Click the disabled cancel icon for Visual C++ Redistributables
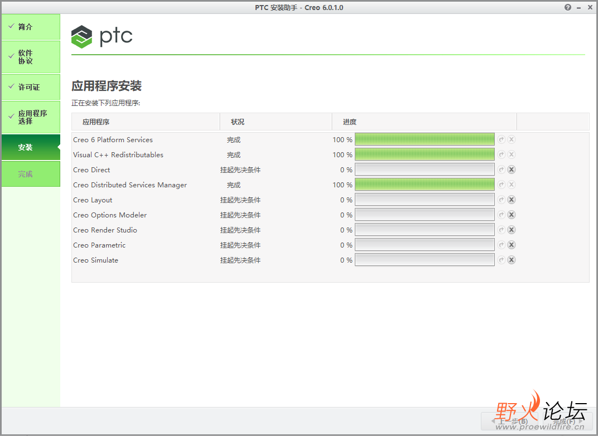 click(512, 155)
